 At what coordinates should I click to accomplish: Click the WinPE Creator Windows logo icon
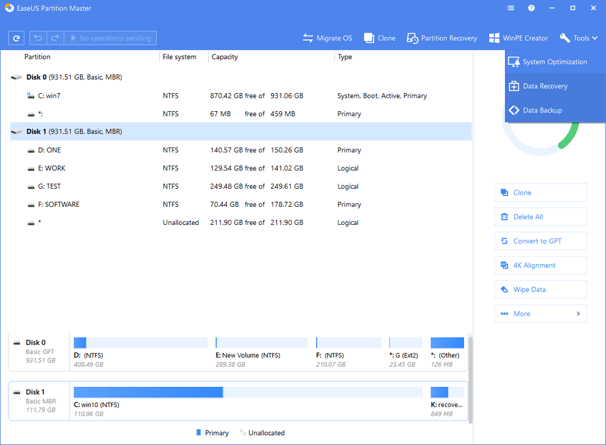point(494,38)
